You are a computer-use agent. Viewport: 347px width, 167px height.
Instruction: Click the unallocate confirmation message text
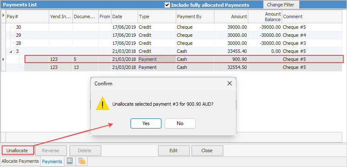pos(163,104)
